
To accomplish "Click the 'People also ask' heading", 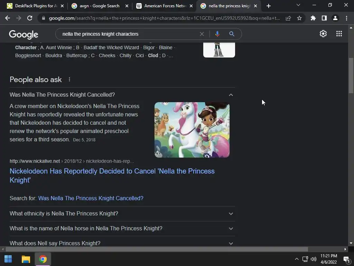I will coord(36,79).
